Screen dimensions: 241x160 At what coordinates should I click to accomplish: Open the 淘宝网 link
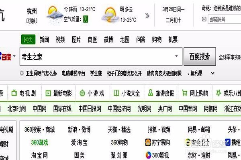(39, 155)
